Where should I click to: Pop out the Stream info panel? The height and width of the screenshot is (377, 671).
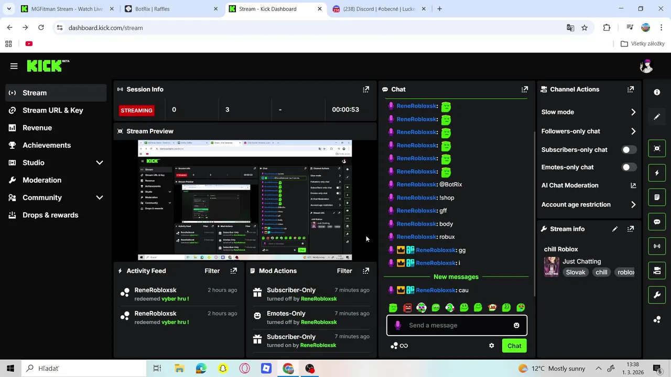[x=631, y=229]
